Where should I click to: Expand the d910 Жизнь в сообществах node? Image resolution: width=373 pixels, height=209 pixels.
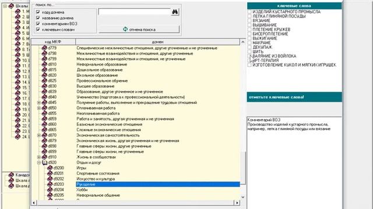[x=39, y=157]
